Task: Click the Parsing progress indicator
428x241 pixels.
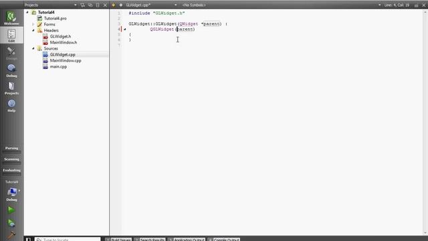Action: coord(11,150)
